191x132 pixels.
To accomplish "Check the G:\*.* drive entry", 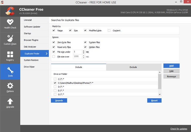I will pyautogui.click(x=55, y=94).
